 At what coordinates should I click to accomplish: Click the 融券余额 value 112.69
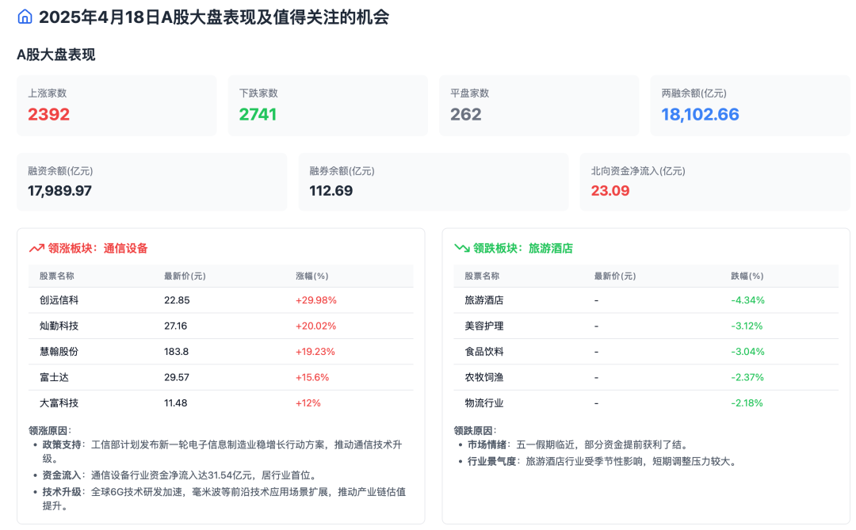click(331, 190)
